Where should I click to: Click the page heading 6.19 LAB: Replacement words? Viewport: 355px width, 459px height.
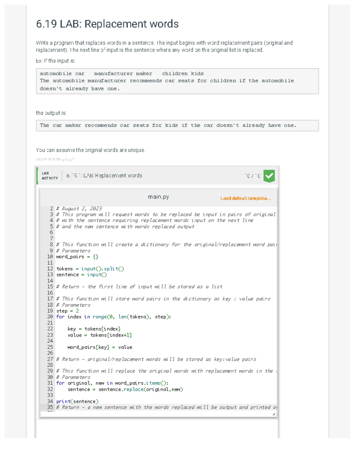pyautogui.click(x=107, y=24)
